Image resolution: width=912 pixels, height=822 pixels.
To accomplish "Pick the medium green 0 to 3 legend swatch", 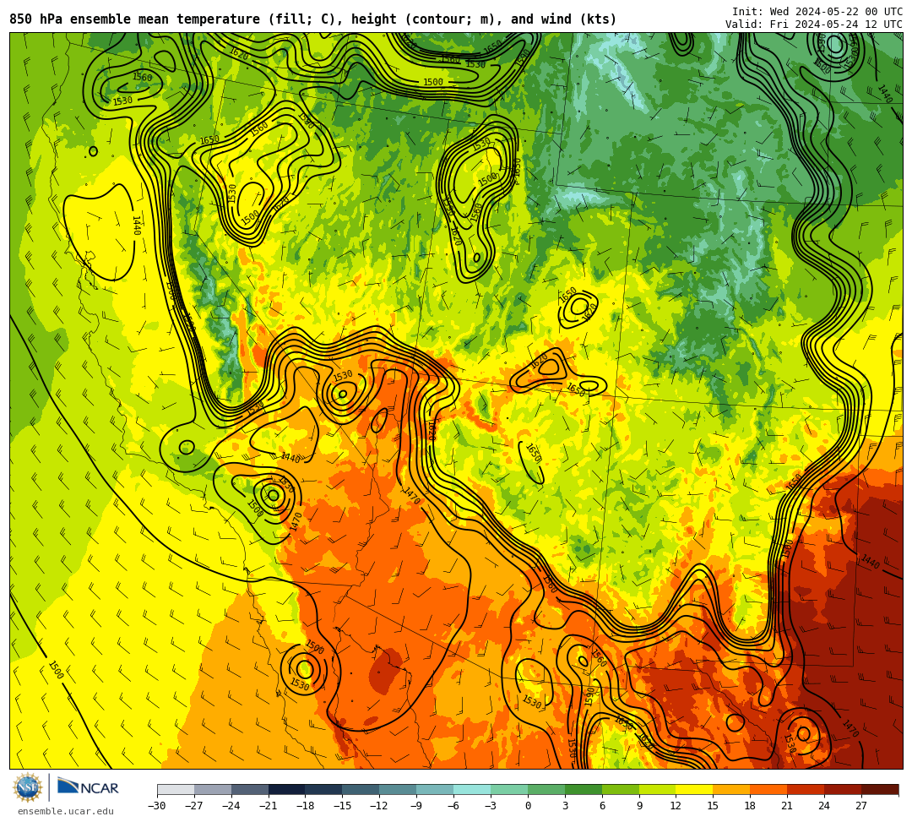I will tap(546, 789).
